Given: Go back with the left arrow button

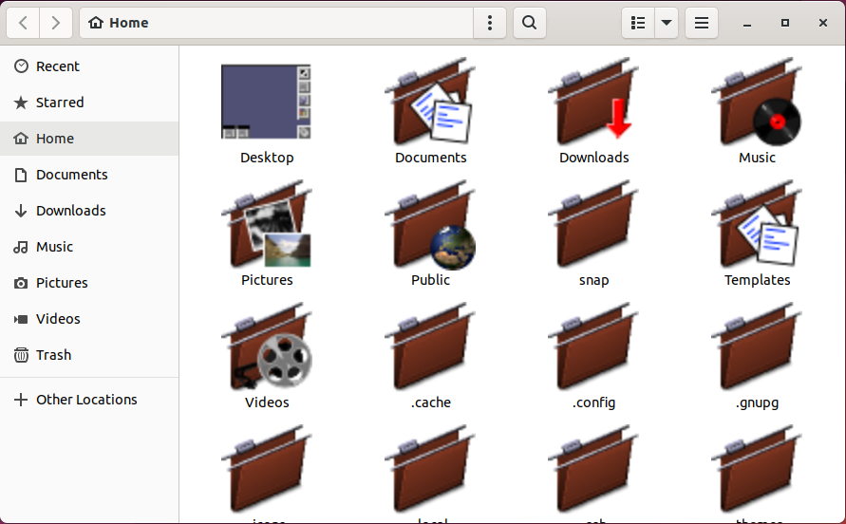Looking at the screenshot, I should (23, 23).
